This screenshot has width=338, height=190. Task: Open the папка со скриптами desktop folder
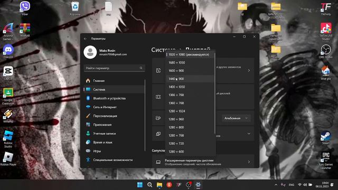pos(276,32)
